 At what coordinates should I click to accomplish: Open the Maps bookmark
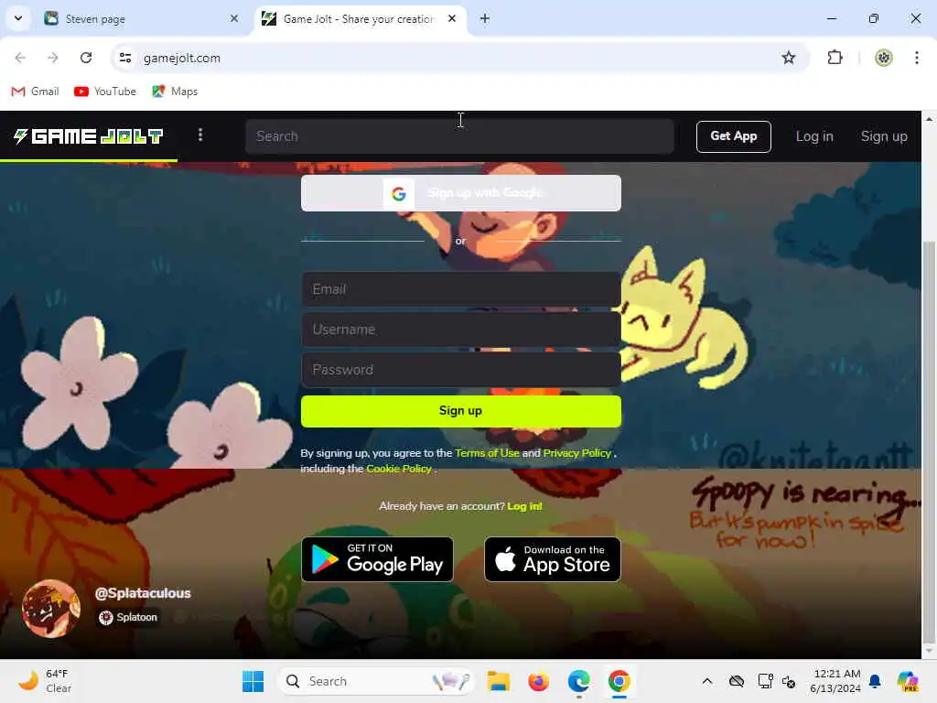pos(175,92)
